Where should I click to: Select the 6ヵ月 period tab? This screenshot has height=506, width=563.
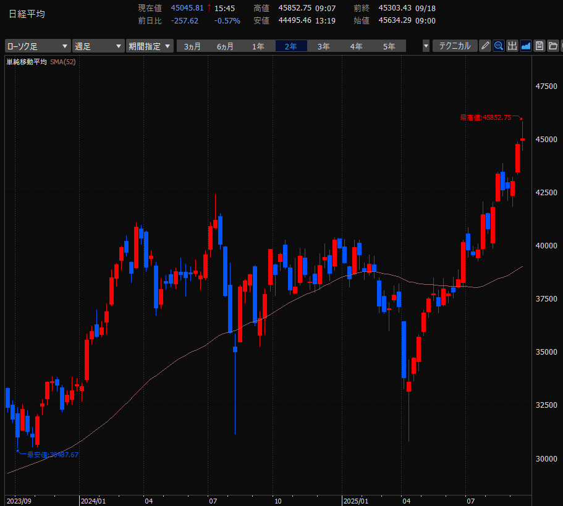225,46
